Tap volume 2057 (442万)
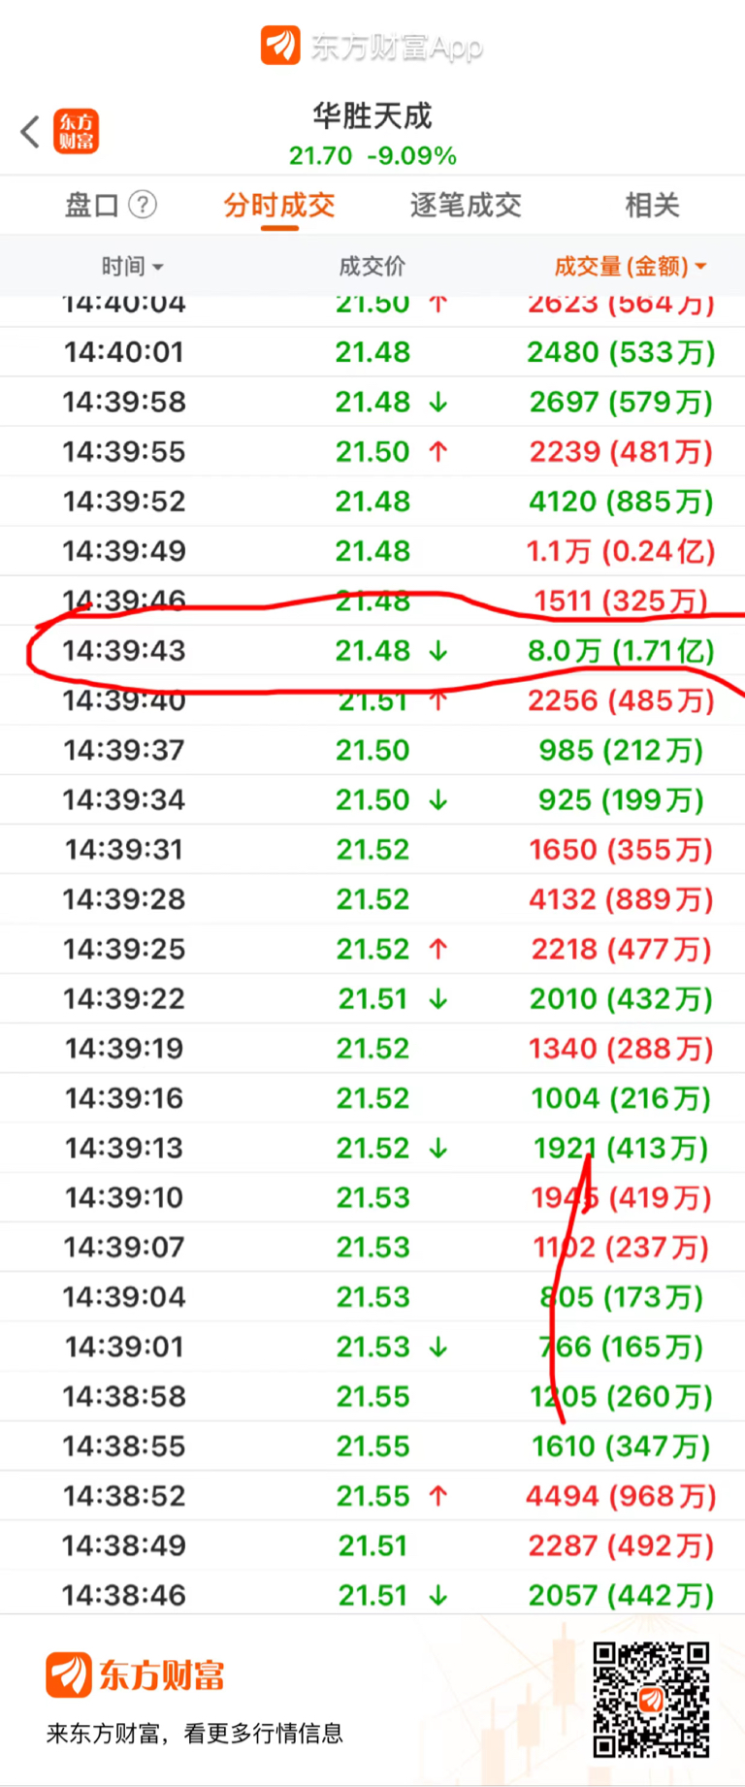Image resolution: width=745 pixels, height=1787 pixels. 621,1595
